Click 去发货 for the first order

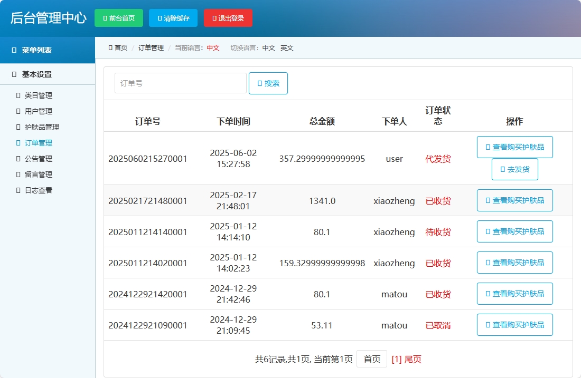click(x=514, y=169)
